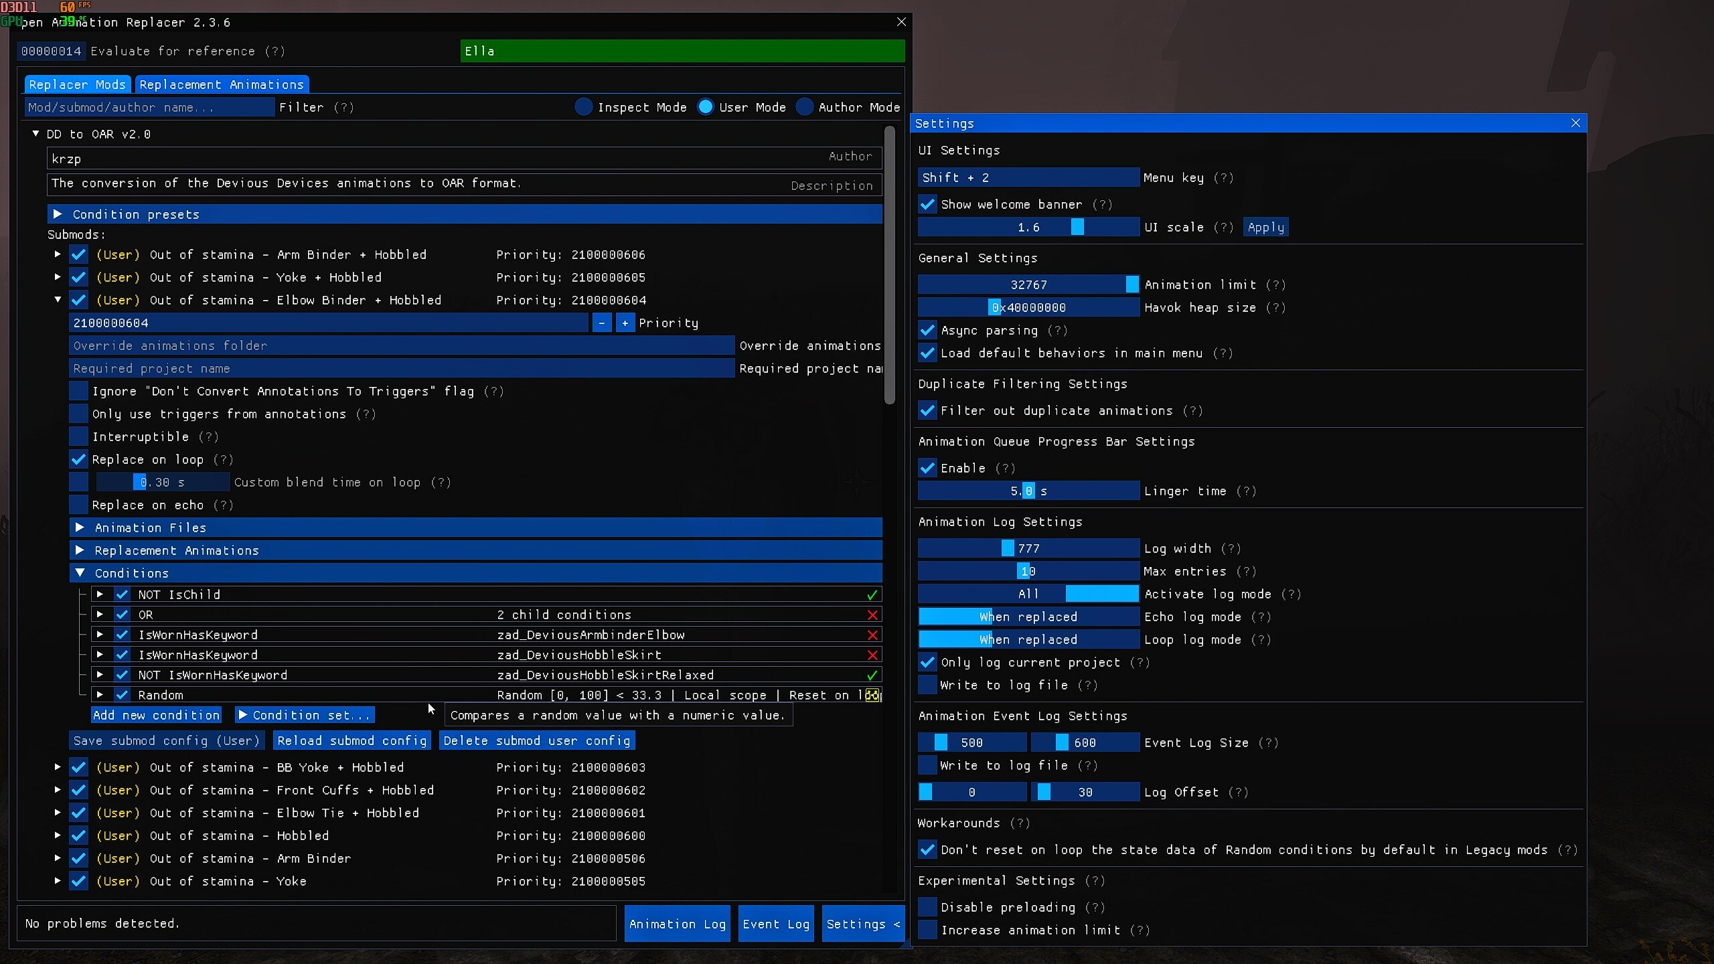Image resolution: width=1714 pixels, height=964 pixels.
Task: Collapse the Conditions section
Action: 80,572
